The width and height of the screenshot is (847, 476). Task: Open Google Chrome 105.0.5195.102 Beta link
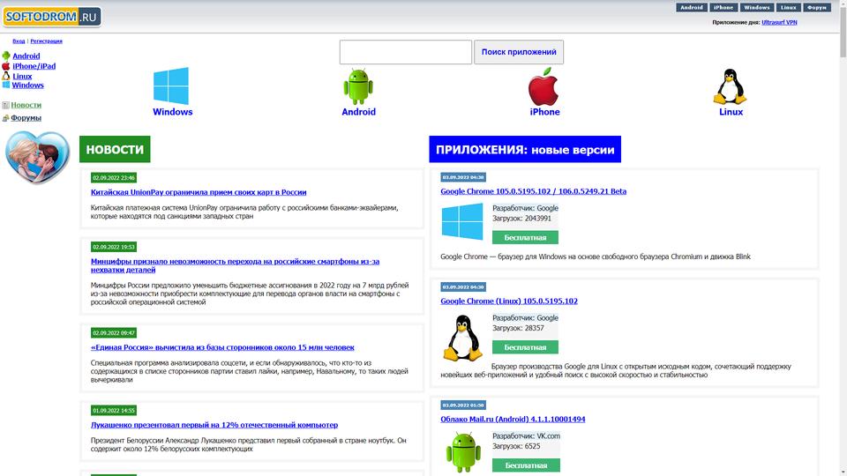[533, 191]
